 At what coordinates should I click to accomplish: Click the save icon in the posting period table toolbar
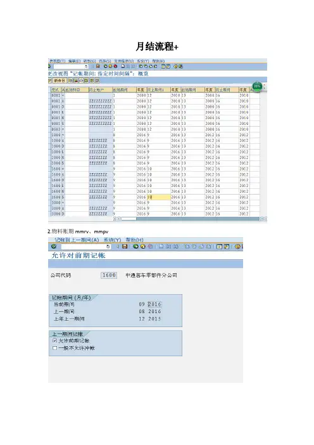point(97,66)
